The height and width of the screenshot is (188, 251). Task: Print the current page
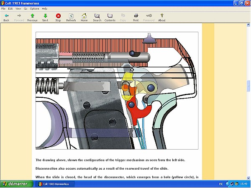(x=136, y=17)
